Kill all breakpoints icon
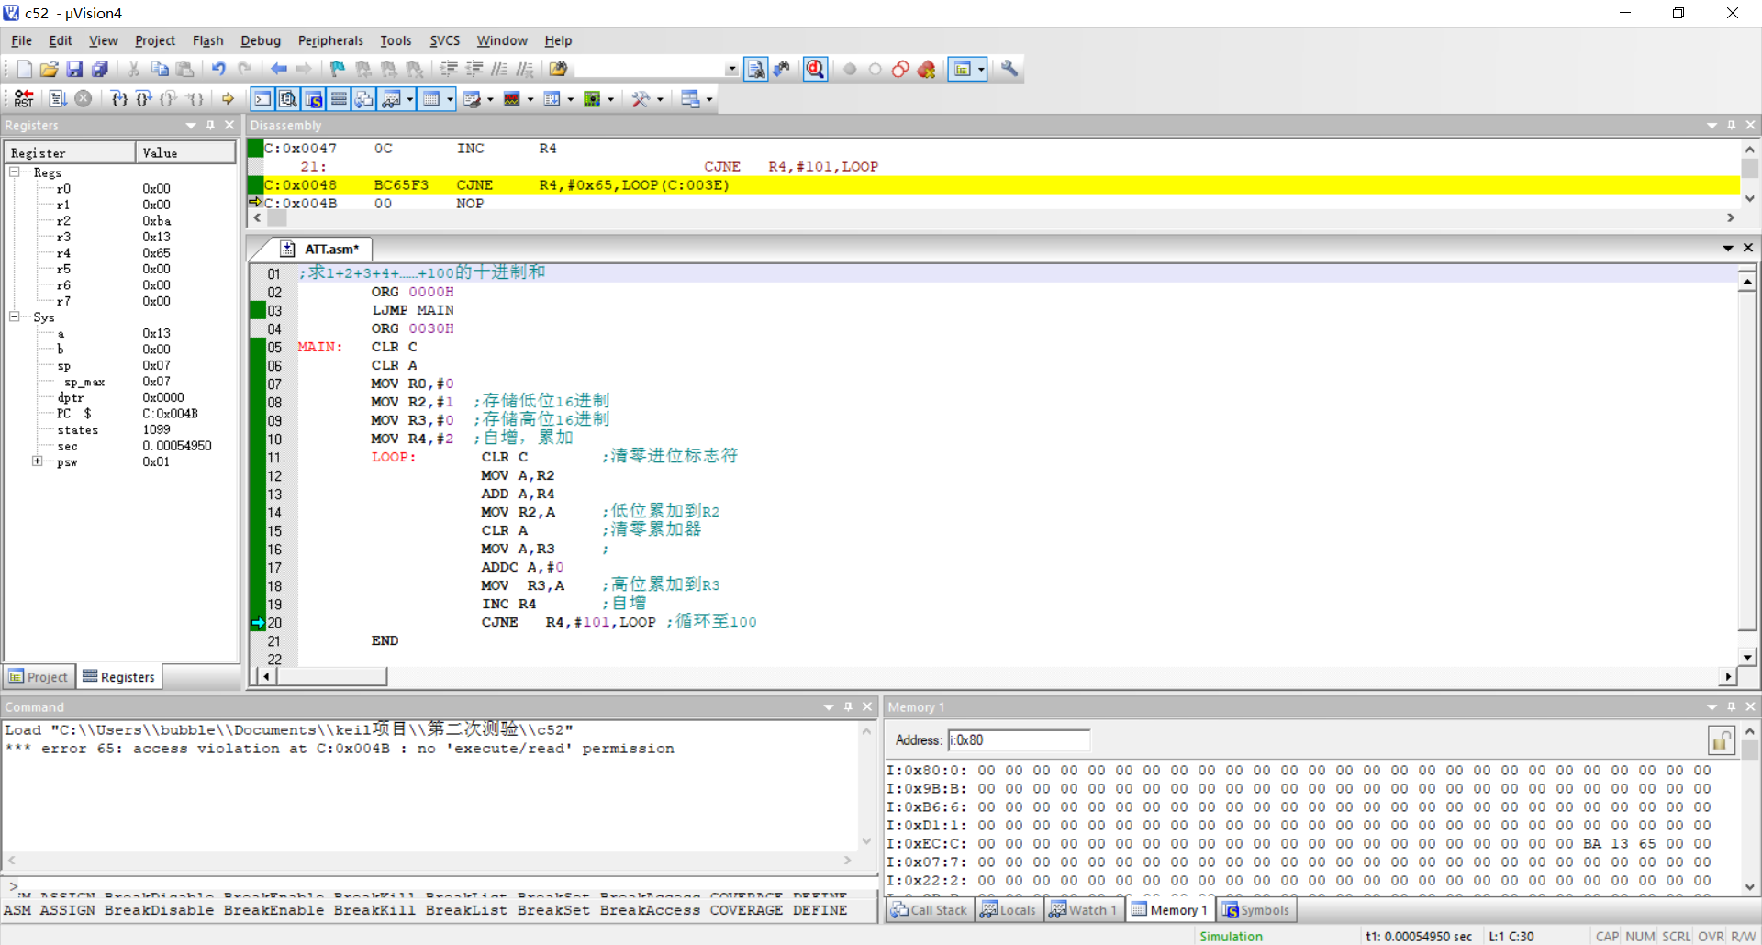1762x945 pixels. click(926, 69)
